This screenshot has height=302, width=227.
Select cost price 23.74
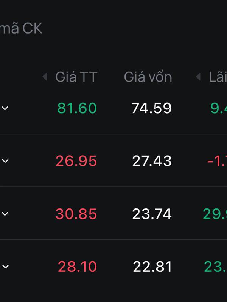coord(152,214)
